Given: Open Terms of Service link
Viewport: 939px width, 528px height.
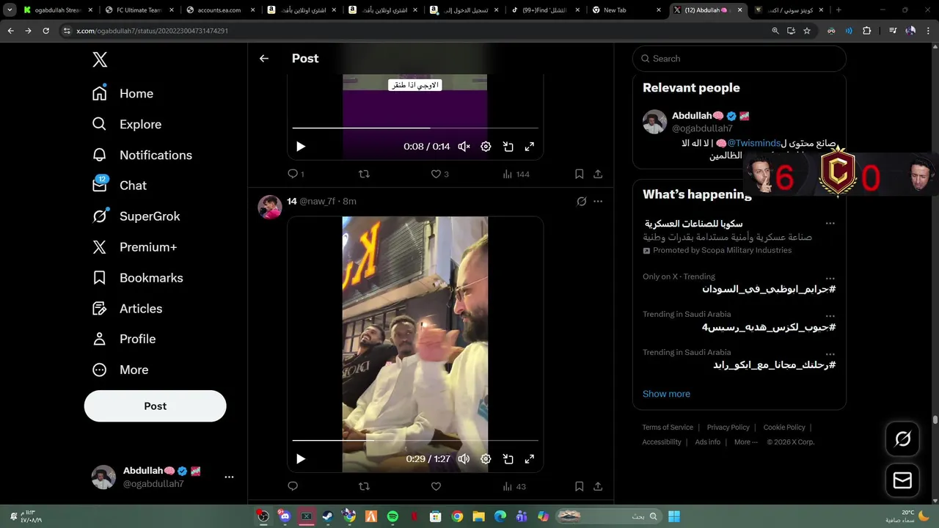Looking at the screenshot, I should 668,428.
